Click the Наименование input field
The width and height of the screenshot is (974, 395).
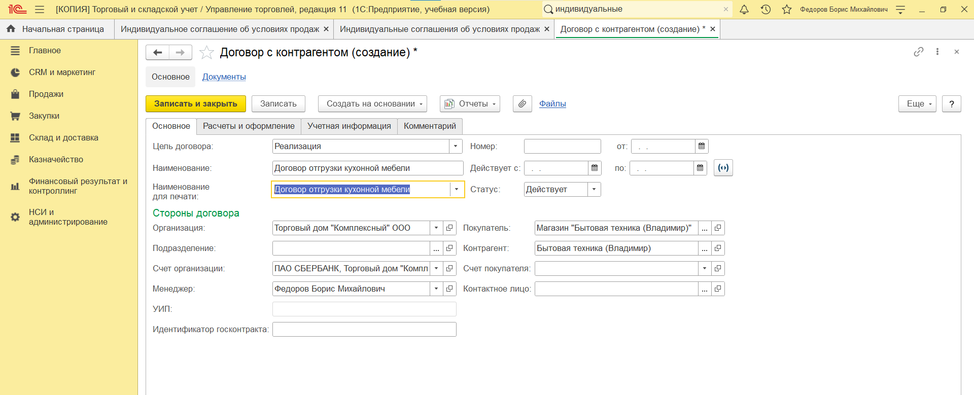pos(368,168)
